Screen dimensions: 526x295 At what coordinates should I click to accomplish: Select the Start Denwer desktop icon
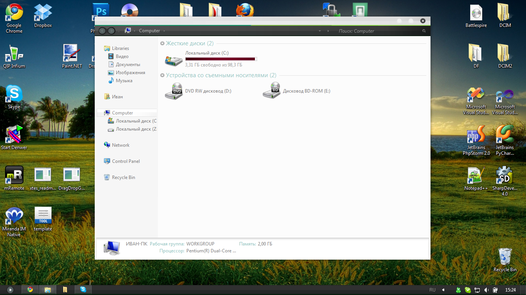14,138
